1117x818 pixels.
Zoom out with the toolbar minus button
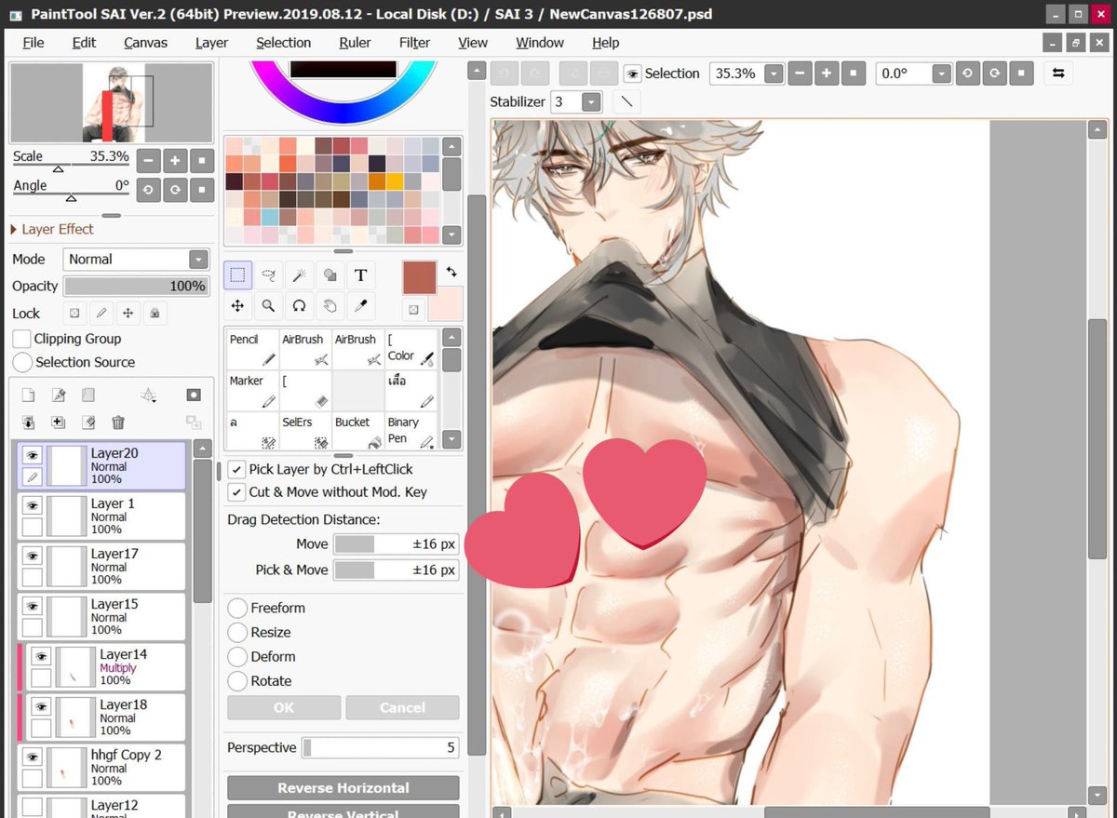(799, 74)
